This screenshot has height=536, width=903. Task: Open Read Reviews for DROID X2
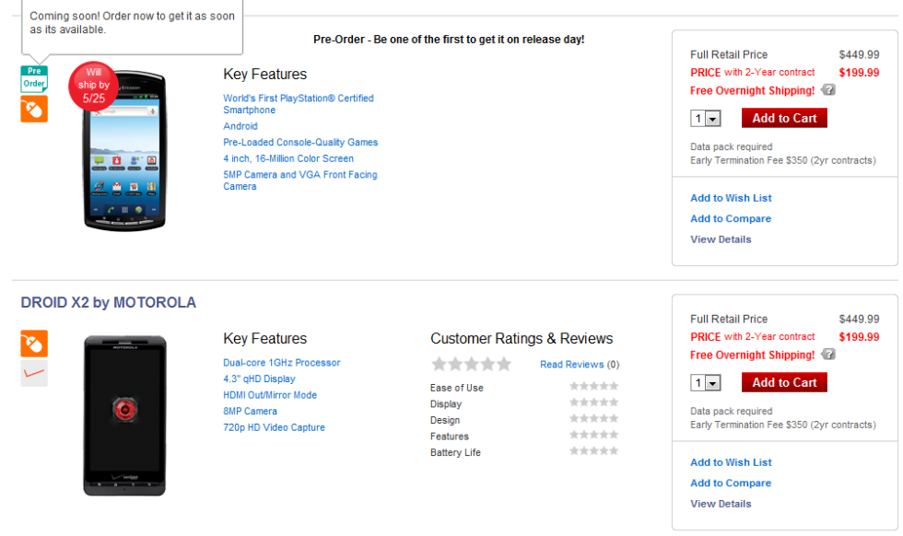coord(571,365)
